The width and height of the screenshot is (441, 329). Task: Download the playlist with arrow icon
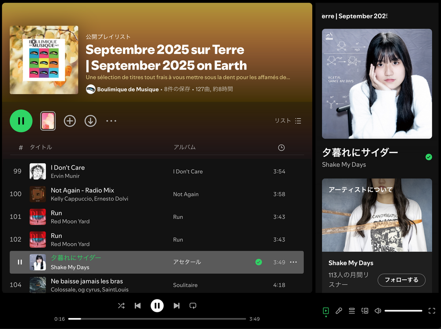tap(90, 121)
